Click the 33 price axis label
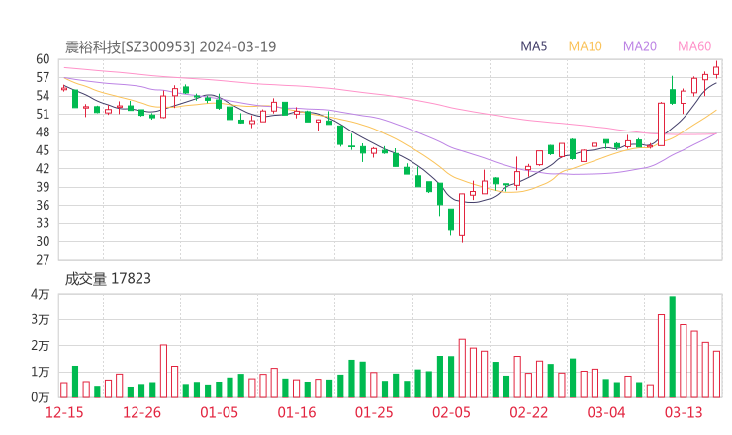 43,223
